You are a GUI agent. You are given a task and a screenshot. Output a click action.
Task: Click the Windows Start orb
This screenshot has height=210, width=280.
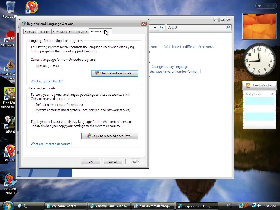8,206
